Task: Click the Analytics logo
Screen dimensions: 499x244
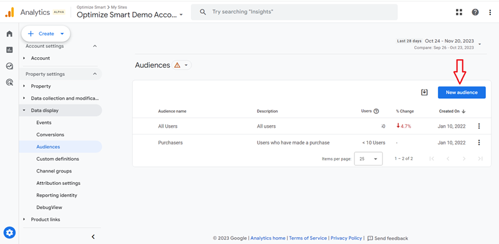Action: click(9, 12)
